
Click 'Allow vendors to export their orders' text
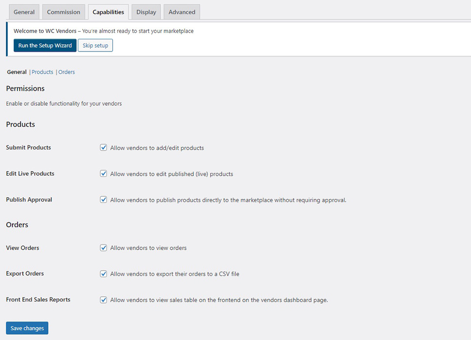(x=174, y=274)
